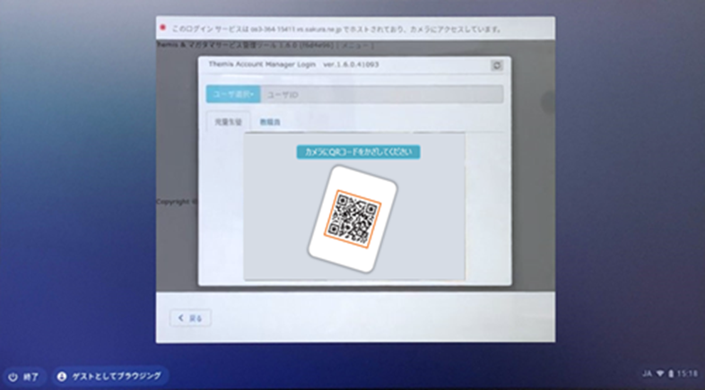
Task: Click the person icon on the guest browsing button
Action: click(x=62, y=377)
